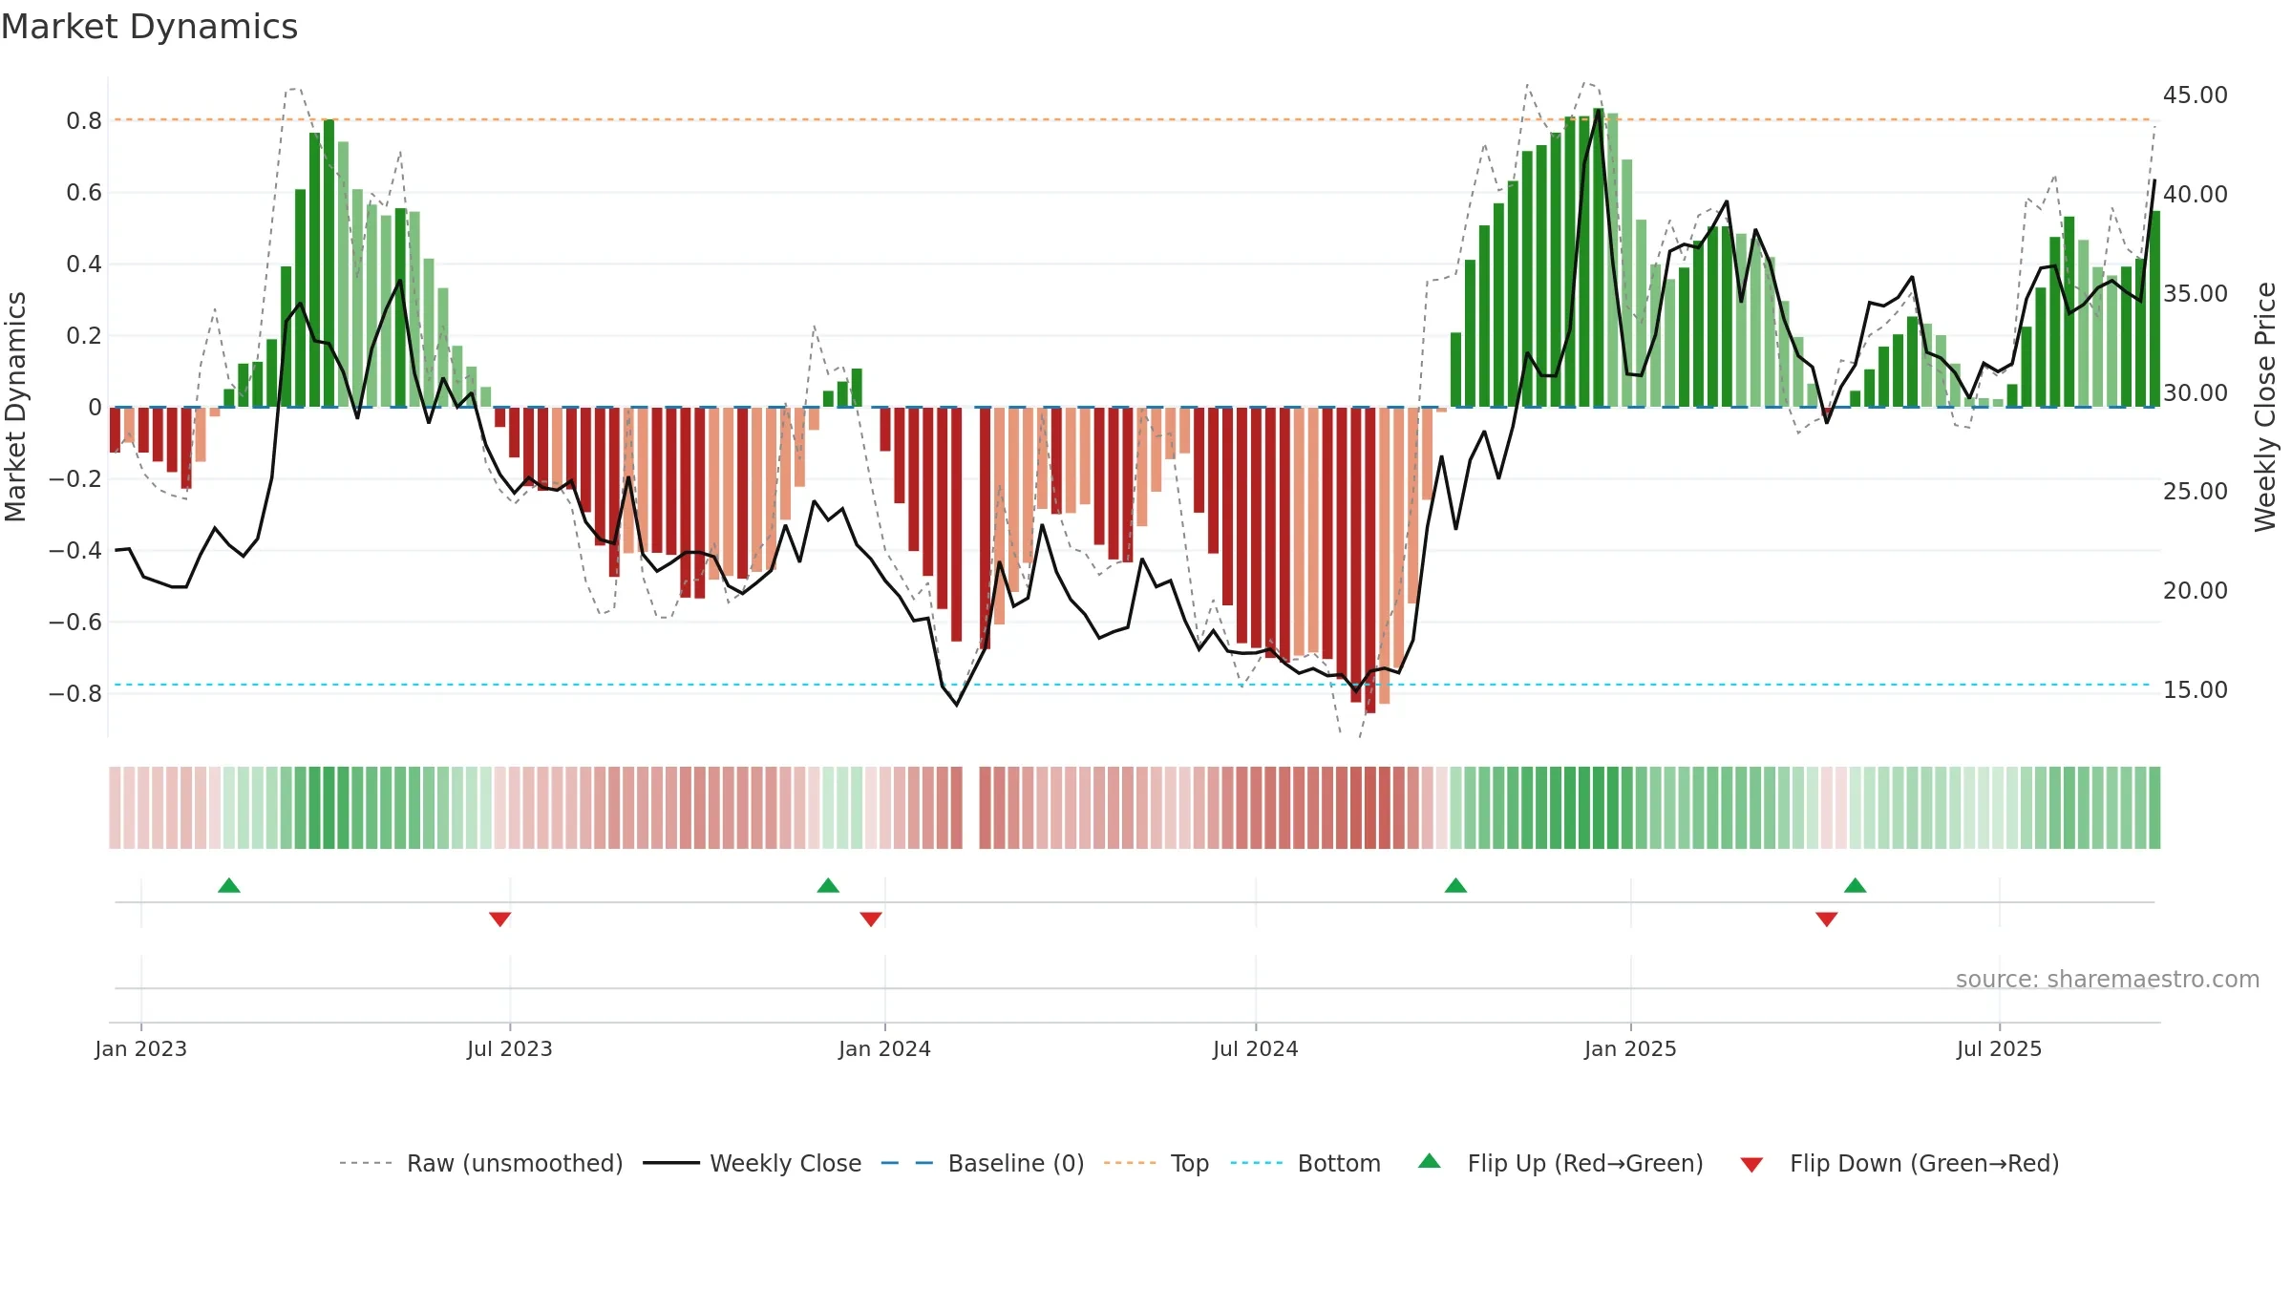Click the 20.00 price axis label
Viewport: 2292px width, 1289px height.
2195,591
